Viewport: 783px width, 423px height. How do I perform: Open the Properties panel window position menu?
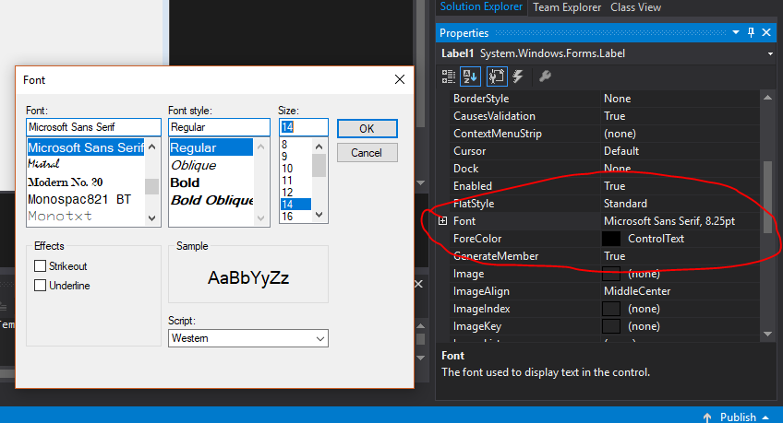coord(736,33)
